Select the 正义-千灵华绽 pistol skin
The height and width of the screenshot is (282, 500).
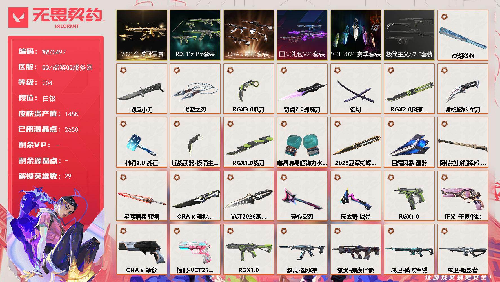463,196
